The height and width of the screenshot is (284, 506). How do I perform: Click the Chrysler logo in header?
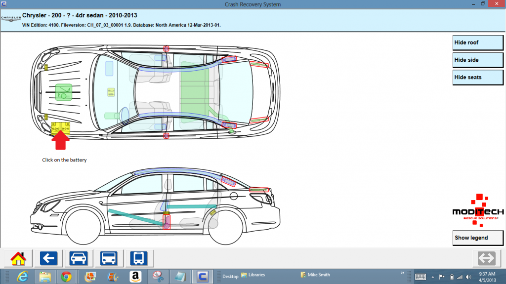(x=11, y=19)
